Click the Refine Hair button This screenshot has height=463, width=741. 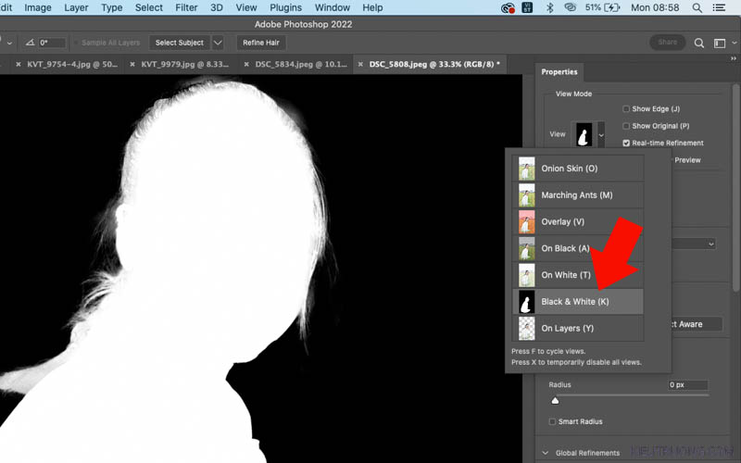[x=261, y=43]
